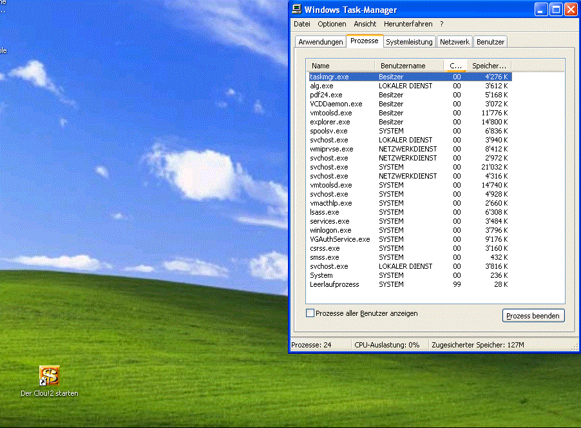The height and width of the screenshot is (428, 581).
Task: Select the System process row
Action: (410, 275)
